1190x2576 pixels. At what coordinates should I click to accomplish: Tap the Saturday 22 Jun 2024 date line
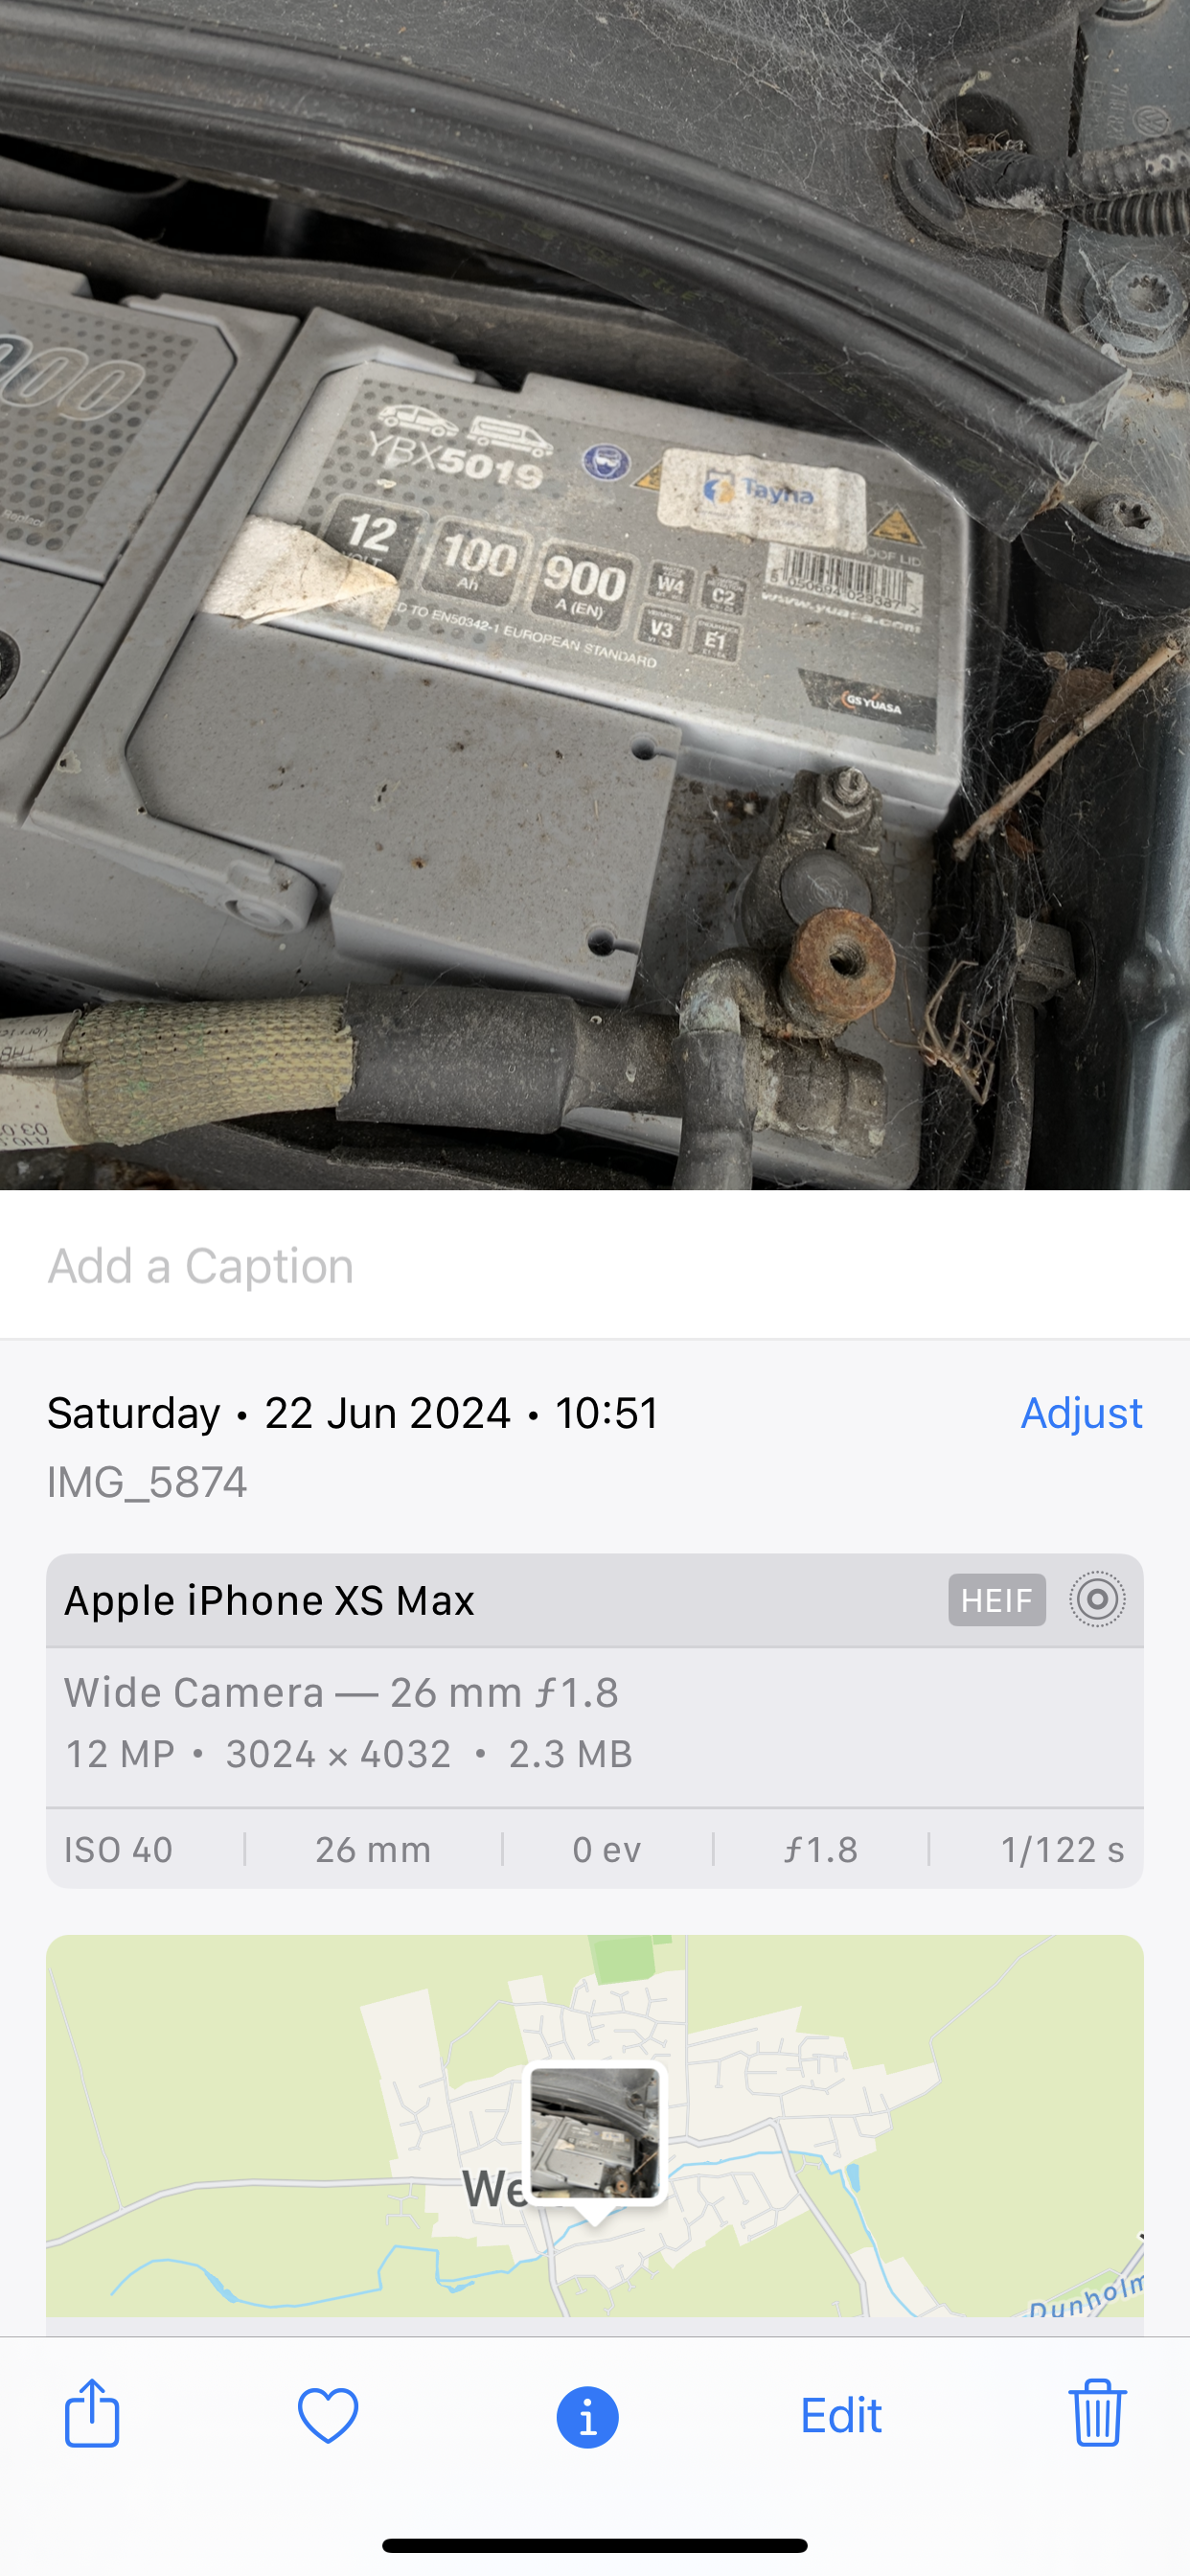(353, 1413)
